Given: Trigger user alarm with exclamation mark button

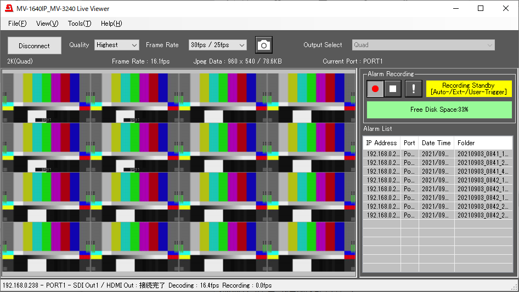Looking at the screenshot, I should point(414,89).
